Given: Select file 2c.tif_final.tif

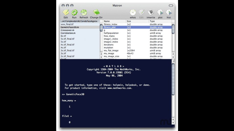Looking at the screenshot, I should [80, 56].
